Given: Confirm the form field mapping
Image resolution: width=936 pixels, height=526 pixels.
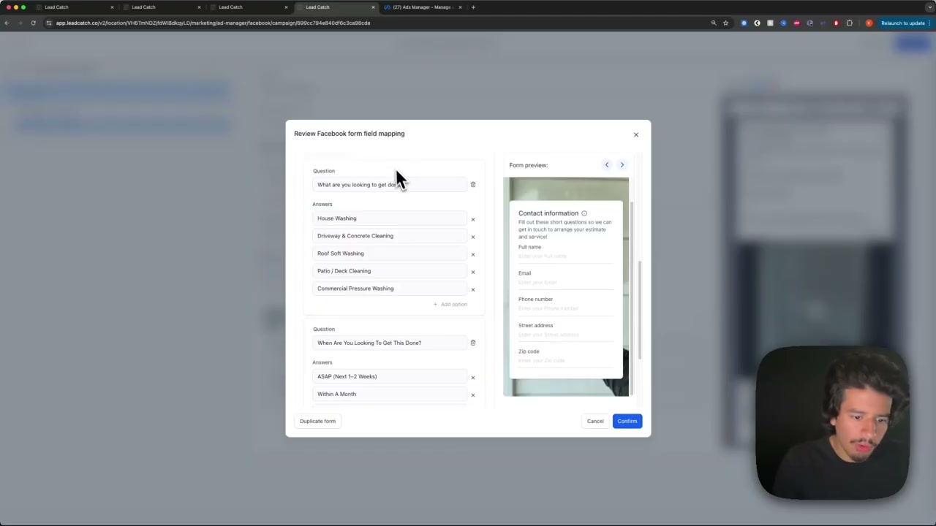Looking at the screenshot, I should click(x=627, y=421).
